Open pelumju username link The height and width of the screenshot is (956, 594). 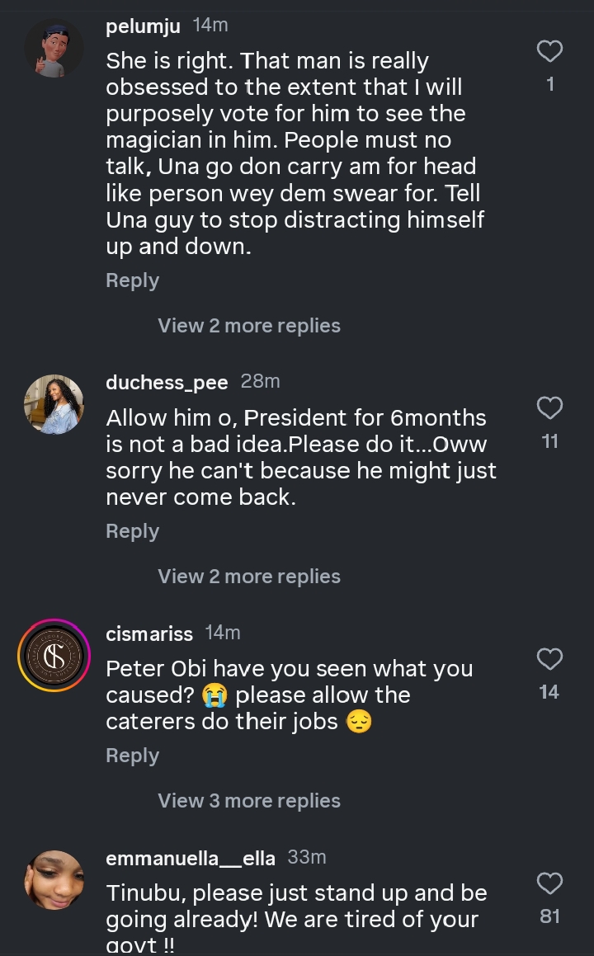coord(143,26)
